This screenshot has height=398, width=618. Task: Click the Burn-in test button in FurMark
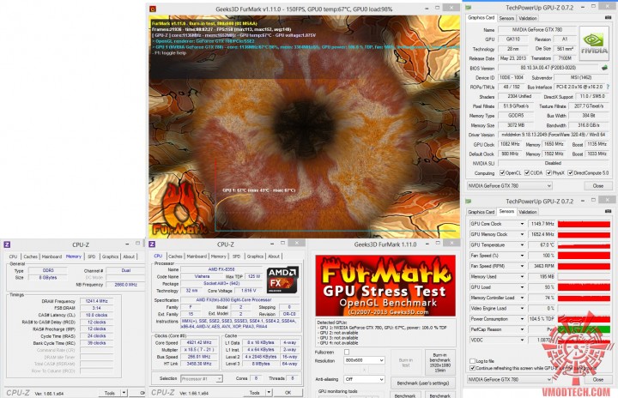coord(406,363)
